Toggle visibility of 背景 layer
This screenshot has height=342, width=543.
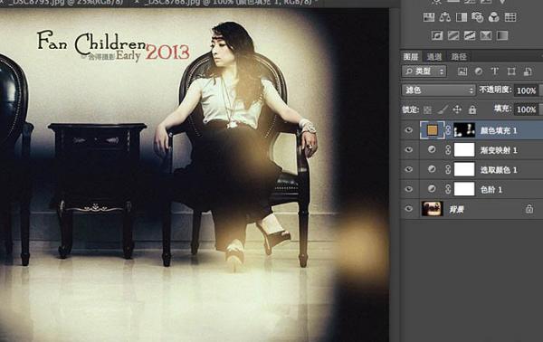coord(409,209)
